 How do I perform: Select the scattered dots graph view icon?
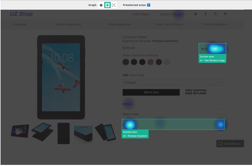114,5
